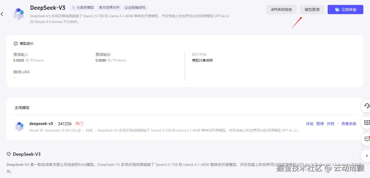Click the 热门 badge
Image resolution: width=370 pixels, height=178 pixels.
(79, 123)
